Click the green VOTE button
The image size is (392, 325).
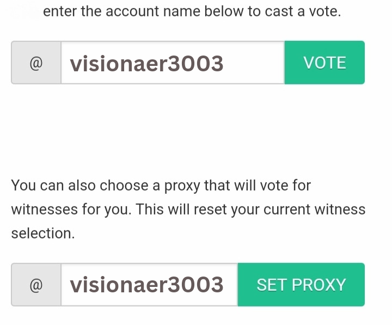324,63
